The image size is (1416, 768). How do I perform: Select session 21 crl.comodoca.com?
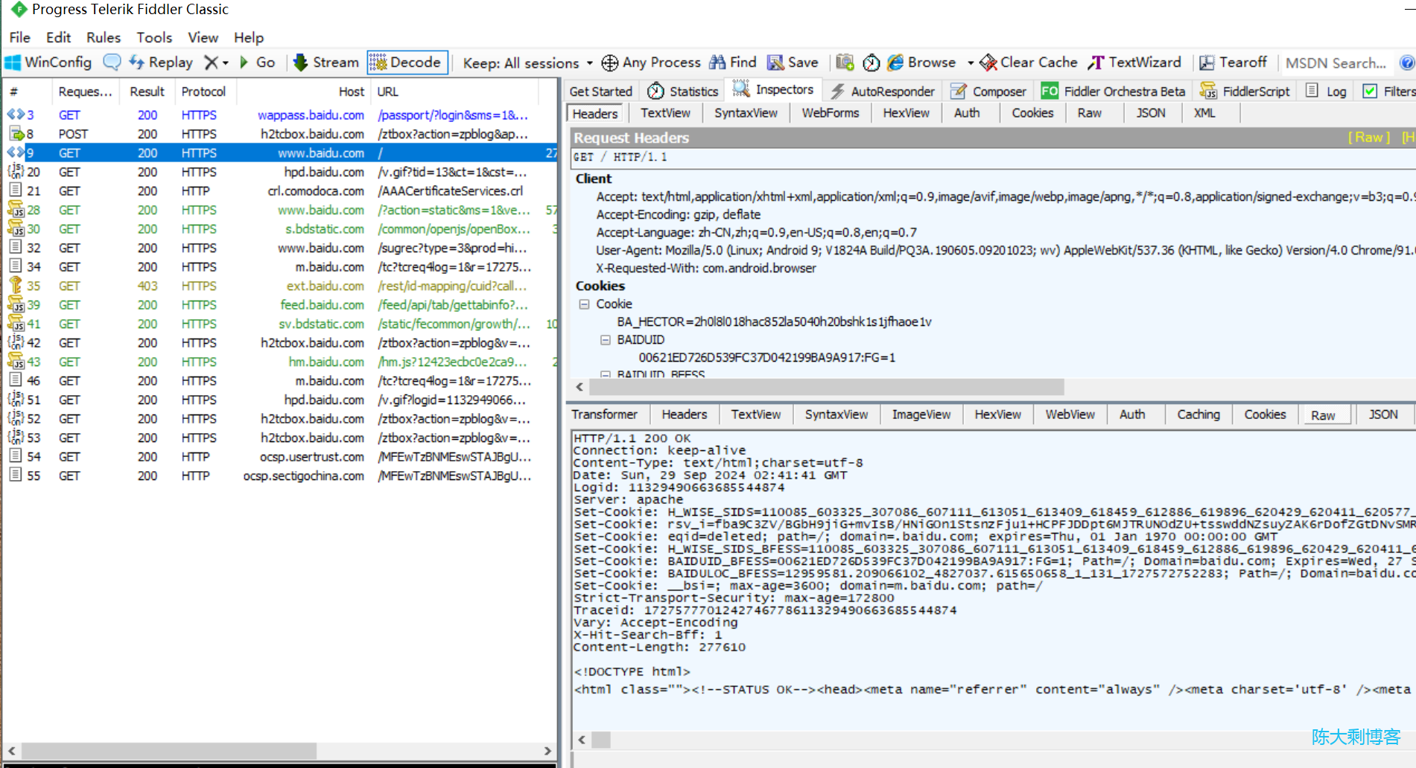tap(279, 191)
